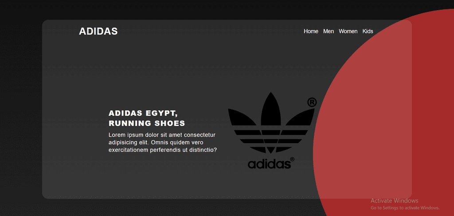The height and width of the screenshot is (216, 454).
Task: Click the right leaf of trefoil logo
Action: [300, 117]
